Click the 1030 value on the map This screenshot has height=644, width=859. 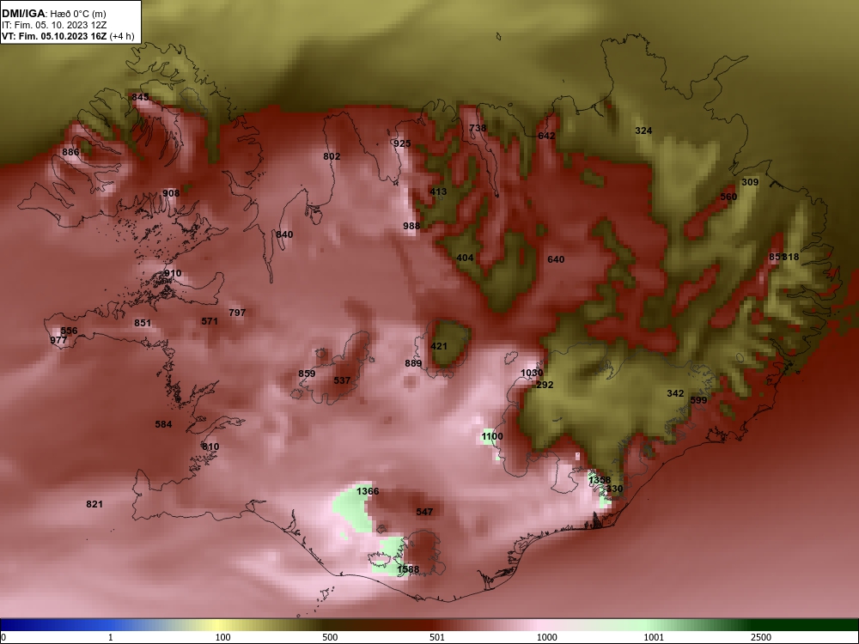532,373
